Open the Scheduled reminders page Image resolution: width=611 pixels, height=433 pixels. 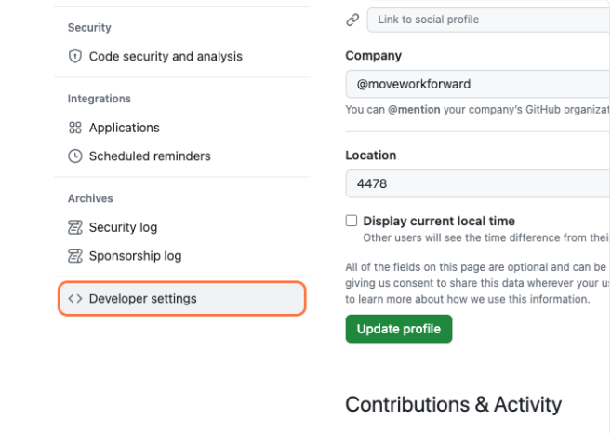pos(150,156)
